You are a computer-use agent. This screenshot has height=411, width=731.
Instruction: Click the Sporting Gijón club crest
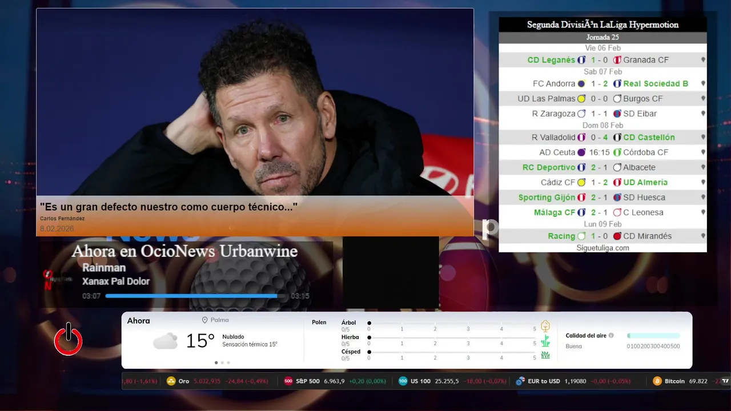581,198
